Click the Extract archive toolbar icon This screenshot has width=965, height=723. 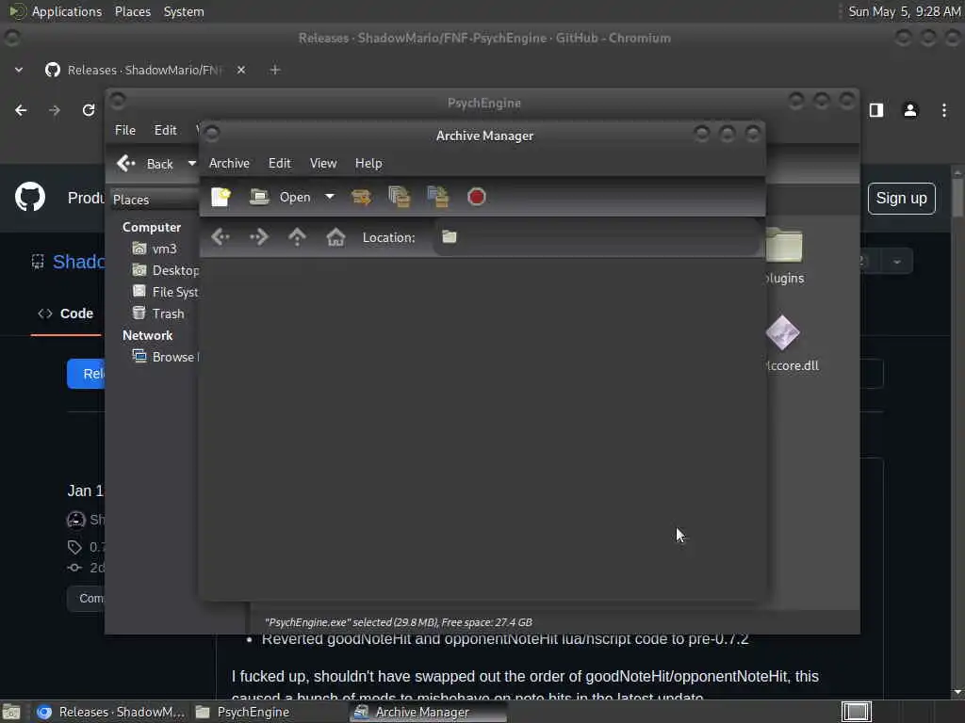pyautogui.click(x=361, y=197)
